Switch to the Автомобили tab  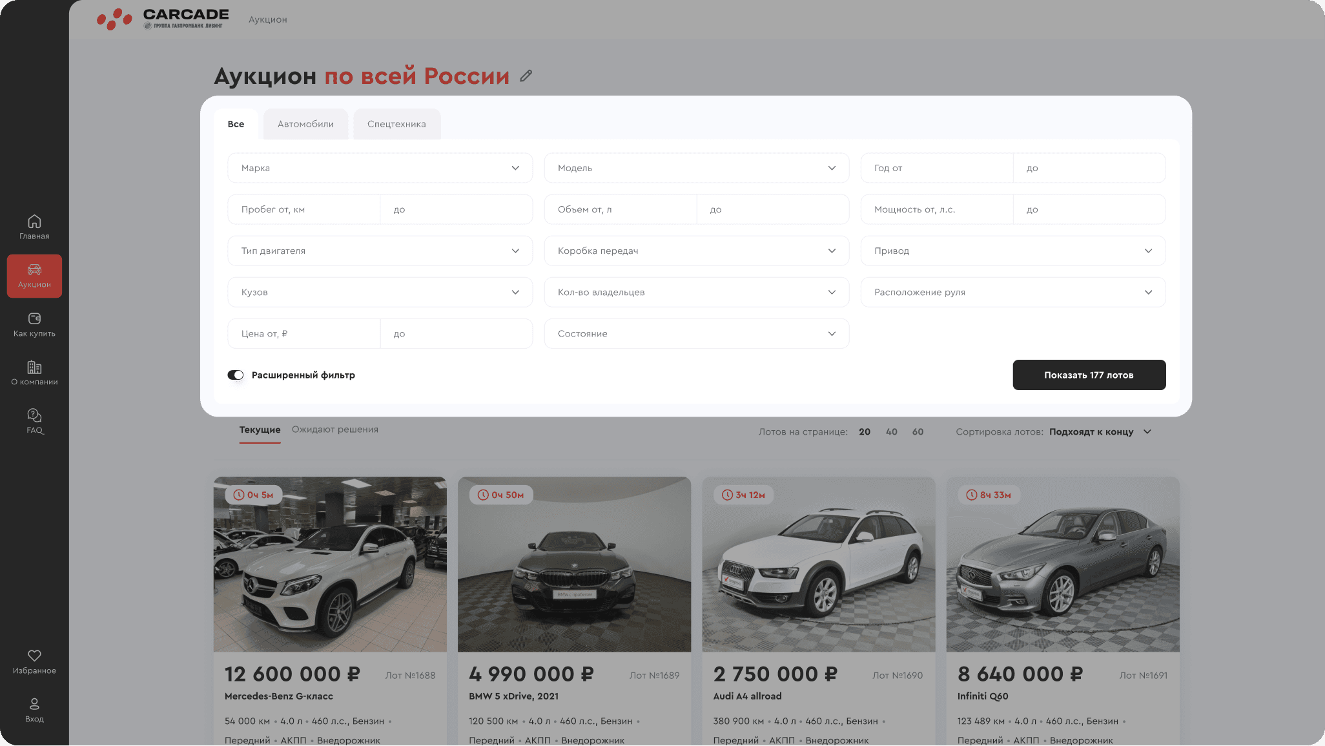[305, 124]
